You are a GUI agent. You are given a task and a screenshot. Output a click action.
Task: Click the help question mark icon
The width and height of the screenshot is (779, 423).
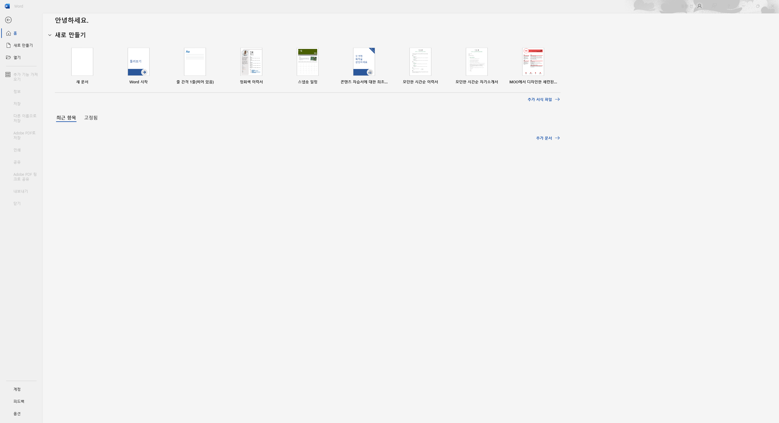click(x=728, y=6)
